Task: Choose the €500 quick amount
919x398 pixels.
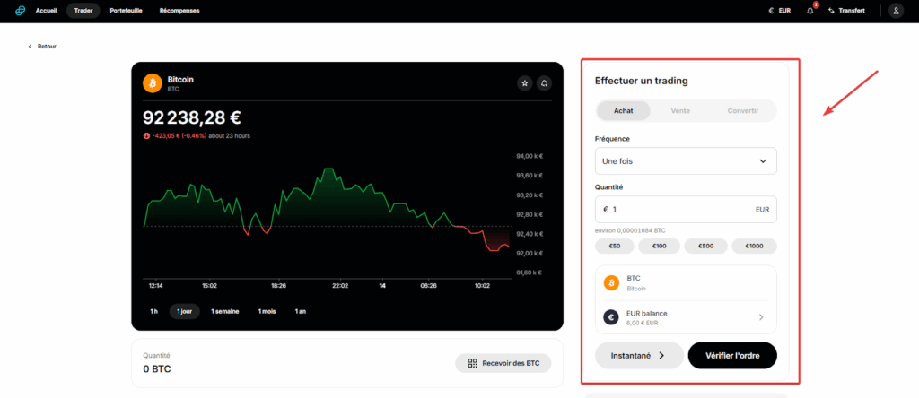Action: [x=705, y=247]
